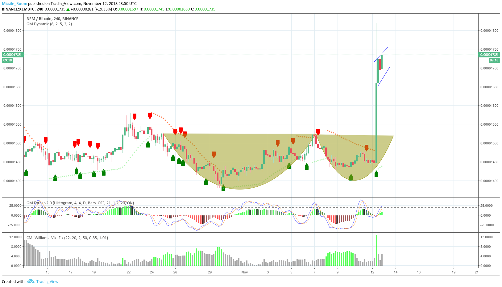
Task: Click date 21 on the time axis
Action: [x=477, y=272]
